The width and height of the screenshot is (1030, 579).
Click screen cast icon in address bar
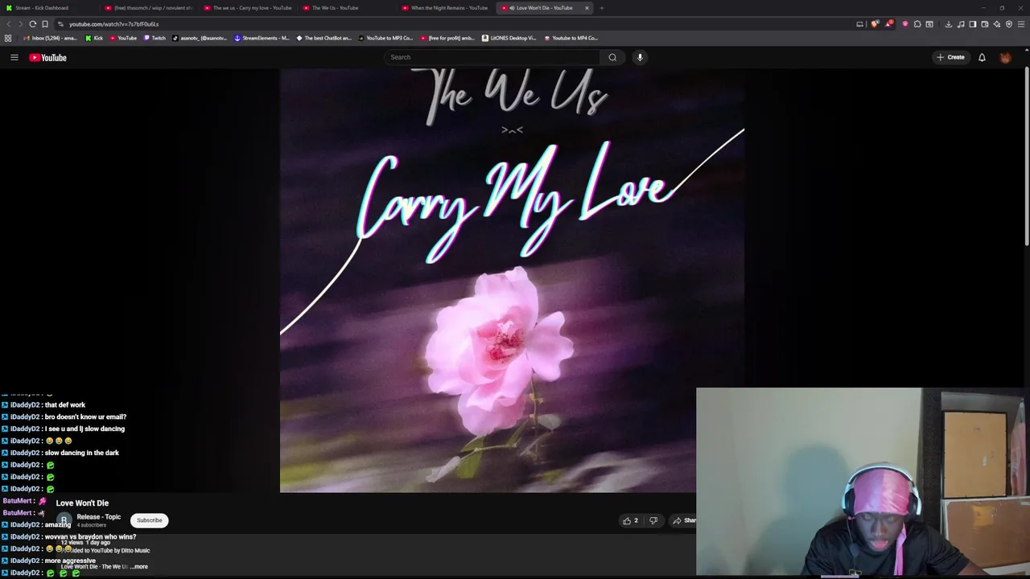tap(859, 24)
